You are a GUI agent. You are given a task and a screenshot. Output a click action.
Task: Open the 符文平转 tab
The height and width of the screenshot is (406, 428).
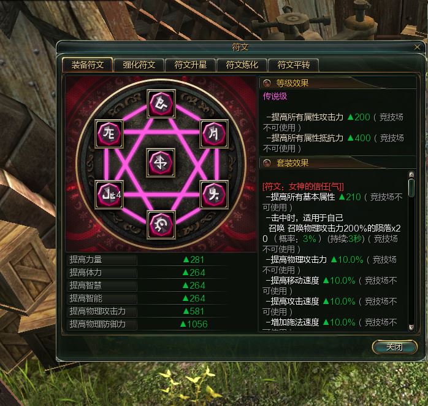pos(294,65)
